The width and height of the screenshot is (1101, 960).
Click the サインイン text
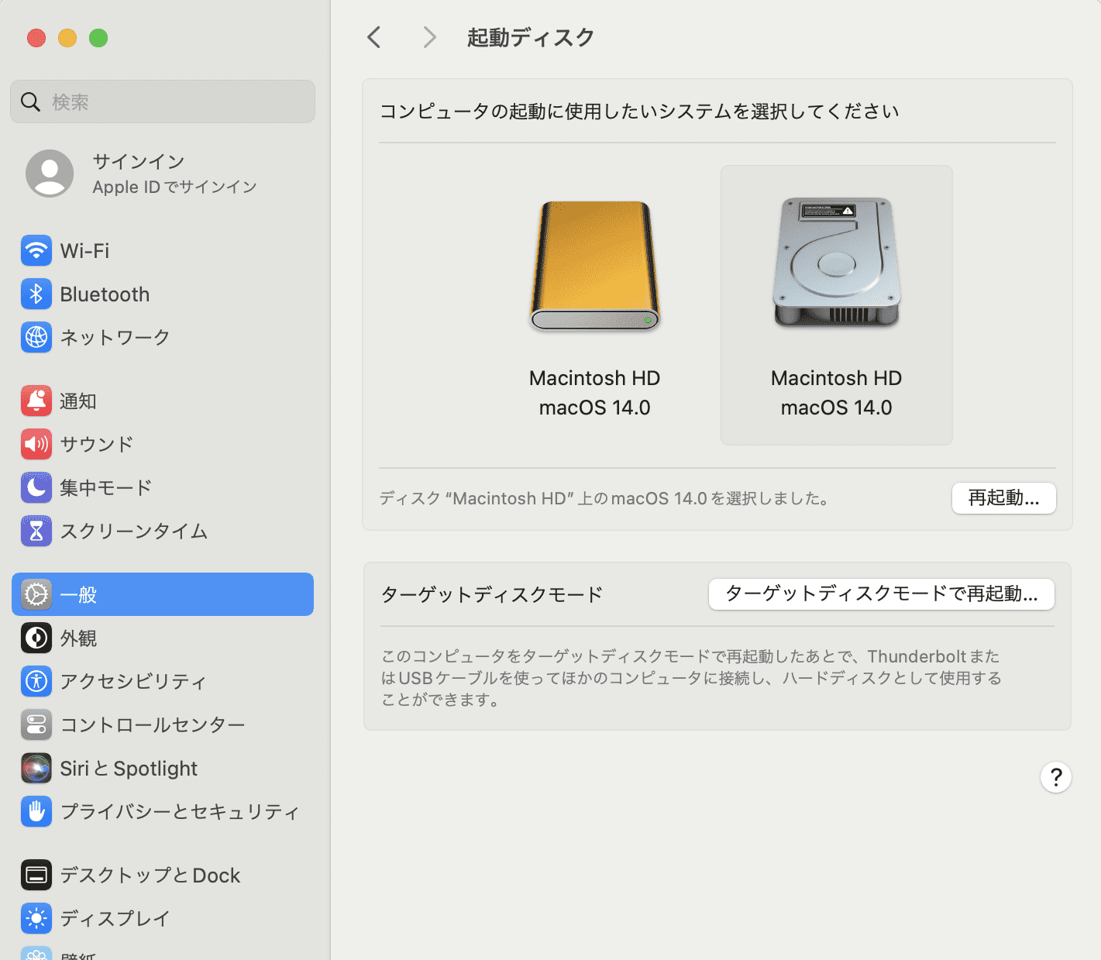[139, 161]
